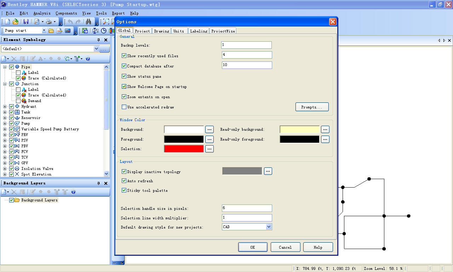Click the Isolation Valve element icon

(x=17, y=168)
